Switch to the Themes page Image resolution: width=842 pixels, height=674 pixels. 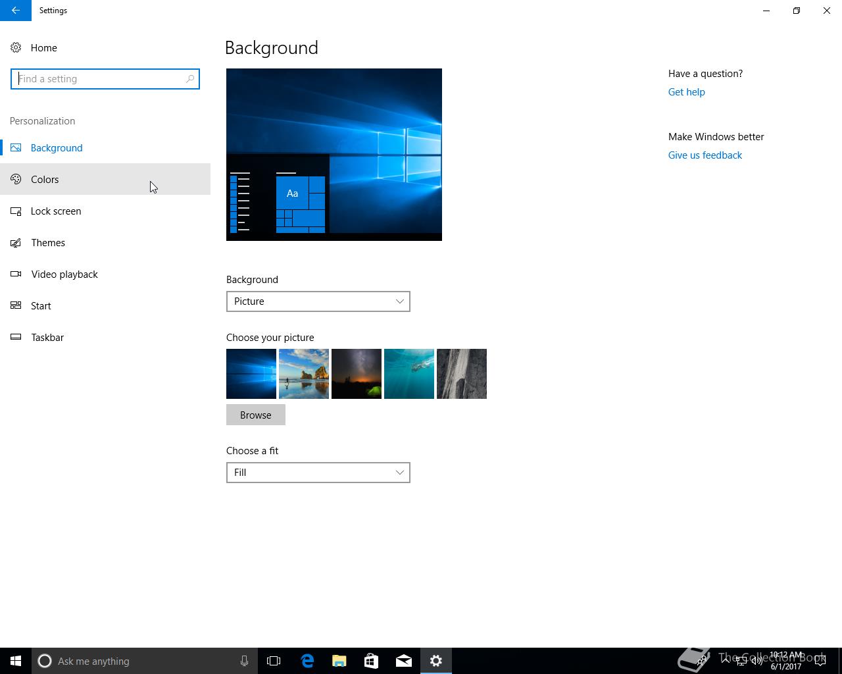tap(48, 242)
